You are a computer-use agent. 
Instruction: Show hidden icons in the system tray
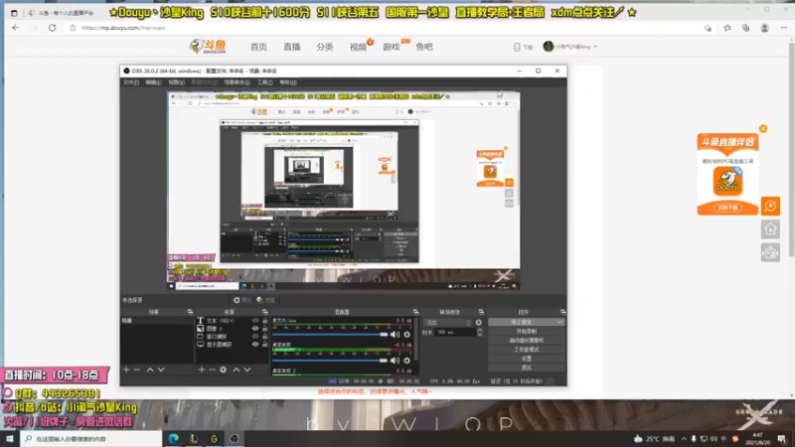(x=684, y=439)
